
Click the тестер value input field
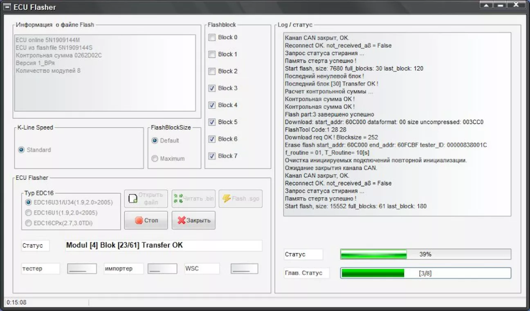pos(82,268)
